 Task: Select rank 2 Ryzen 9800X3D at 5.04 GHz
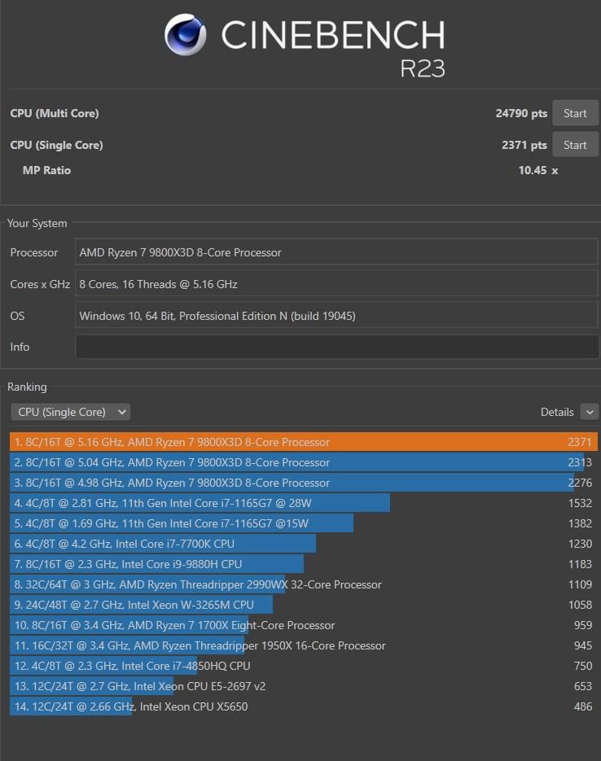(x=304, y=462)
